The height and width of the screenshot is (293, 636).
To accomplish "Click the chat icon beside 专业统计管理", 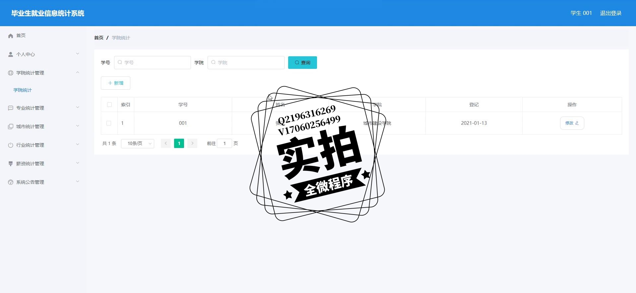I will coord(11,108).
